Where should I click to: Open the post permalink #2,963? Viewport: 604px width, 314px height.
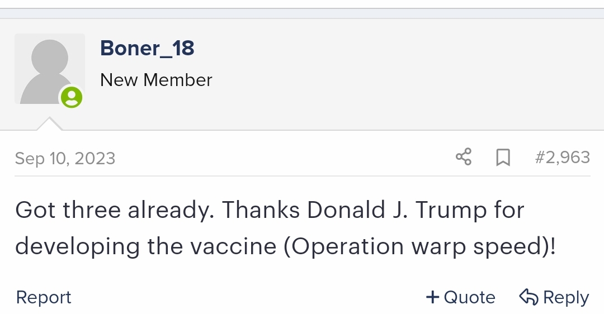563,157
